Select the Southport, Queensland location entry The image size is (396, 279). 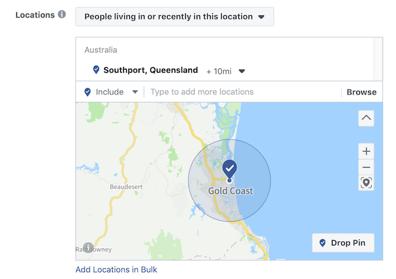[150, 70]
